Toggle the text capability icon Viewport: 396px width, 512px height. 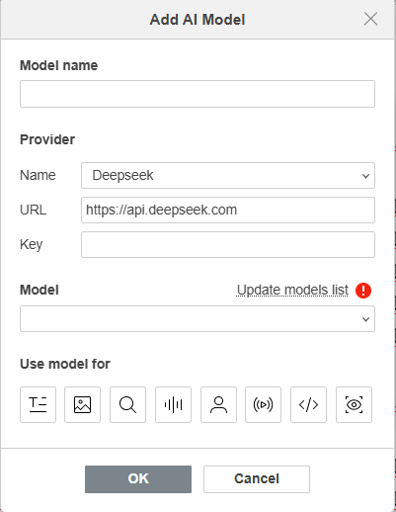click(x=38, y=404)
